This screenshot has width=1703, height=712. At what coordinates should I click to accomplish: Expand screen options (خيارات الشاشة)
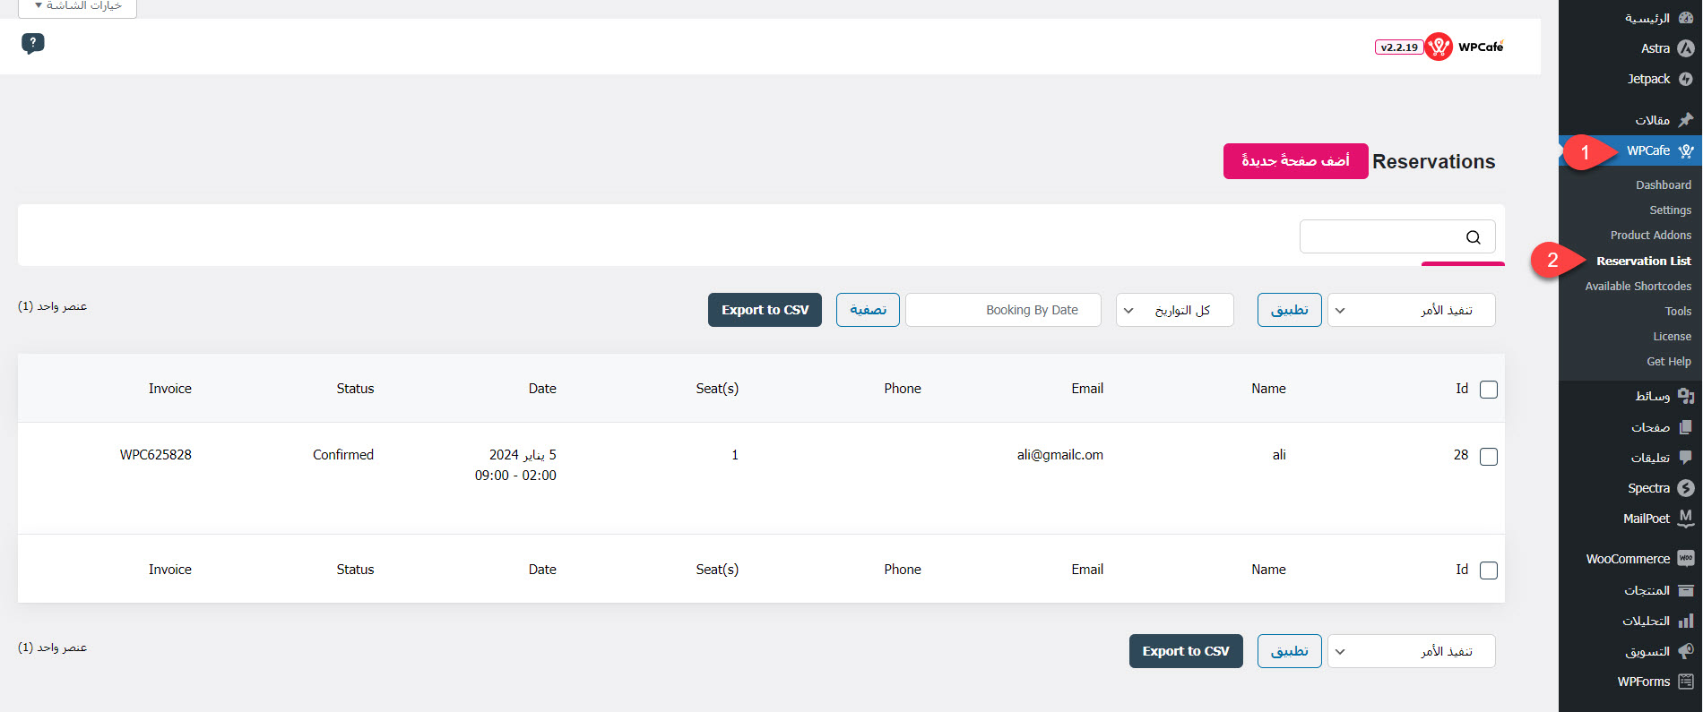pos(77,6)
